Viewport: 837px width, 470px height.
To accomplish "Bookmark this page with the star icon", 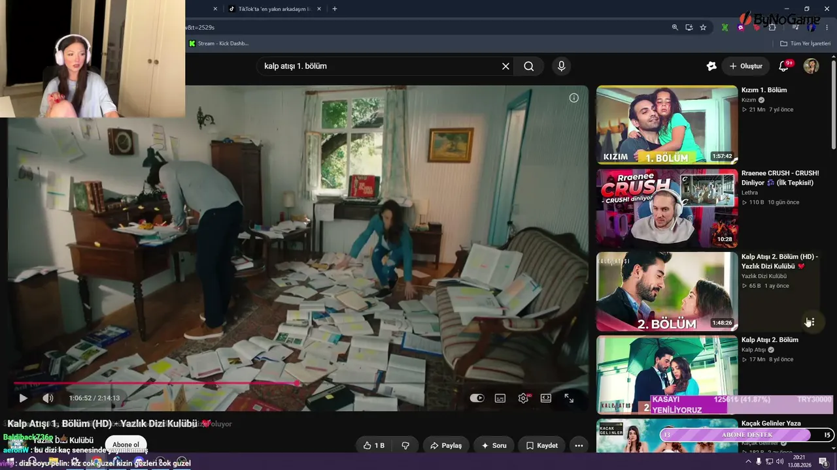I will pyautogui.click(x=703, y=27).
